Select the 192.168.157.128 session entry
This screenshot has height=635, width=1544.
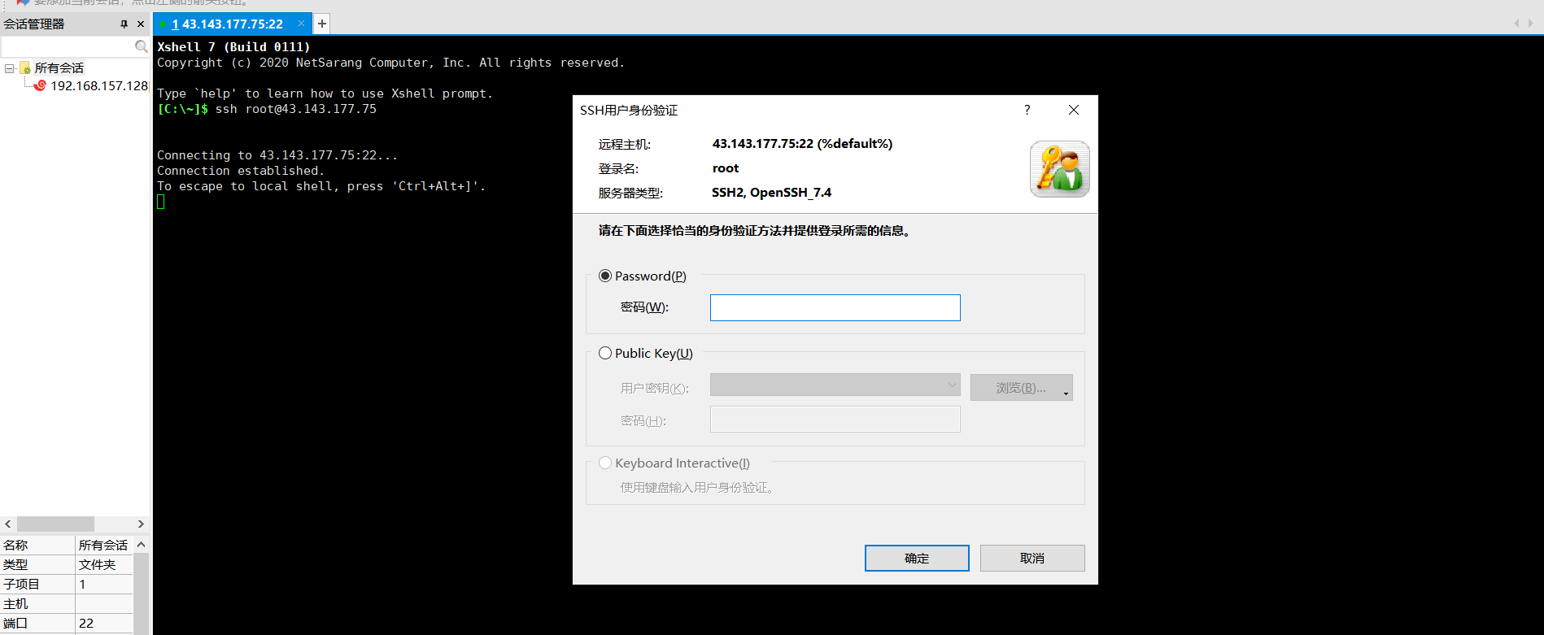pyautogui.click(x=98, y=85)
